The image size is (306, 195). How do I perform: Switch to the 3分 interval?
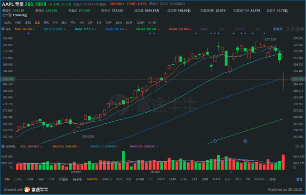coord(90,23)
